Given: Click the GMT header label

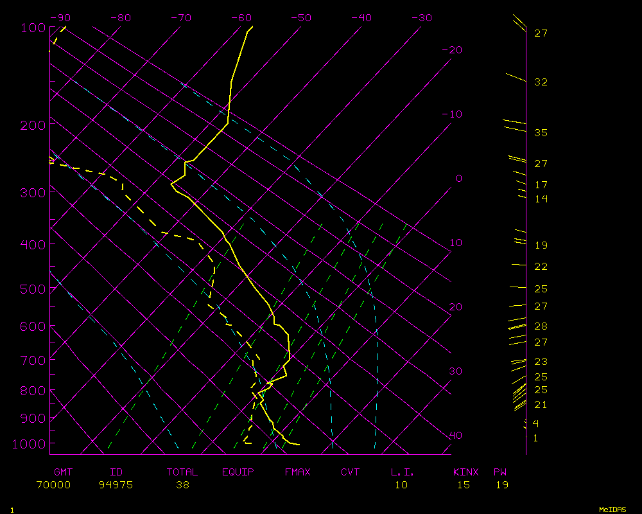Looking at the screenshot, I should click(x=63, y=472).
